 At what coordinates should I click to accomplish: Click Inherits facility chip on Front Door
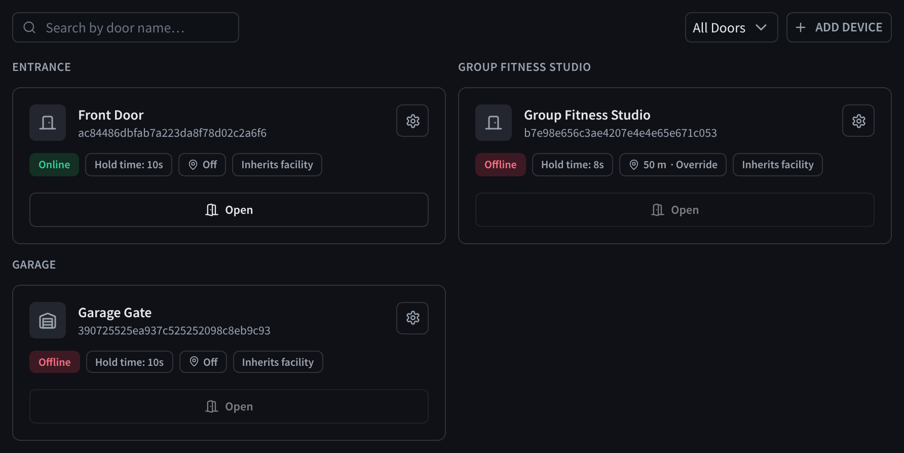click(x=277, y=165)
